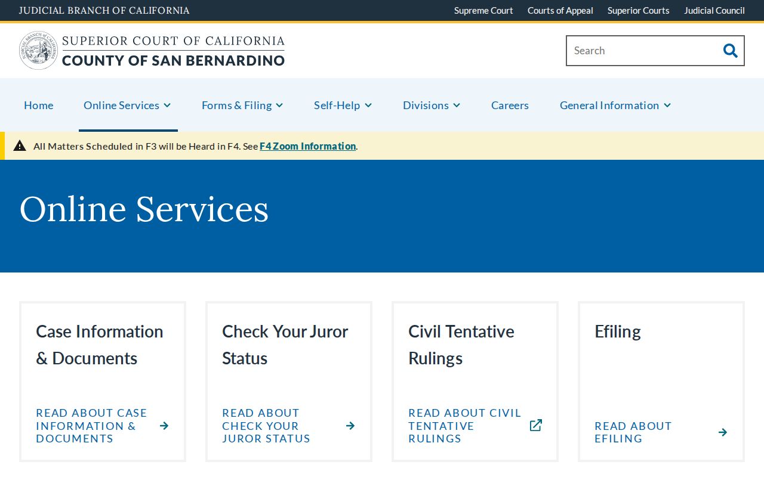Click the Superior Court County of San Bernardino title
The height and width of the screenshot is (477, 764).
pos(174,51)
